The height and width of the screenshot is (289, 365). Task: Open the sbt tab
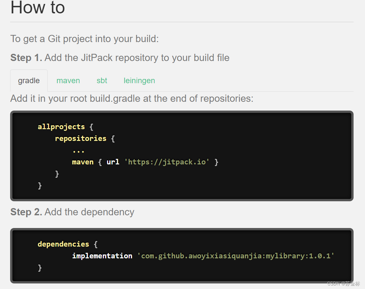tap(102, 81)
